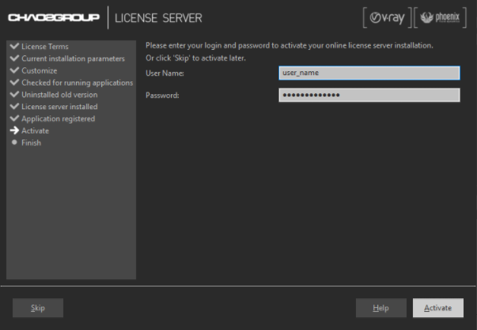Click the checkmark beside License Terms
This screenshot has height=330, width=477.
14,46
